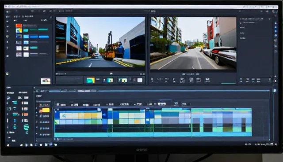Step forward one frame in program monitor
Screen dimensions: 283x162
coord(198,74)
